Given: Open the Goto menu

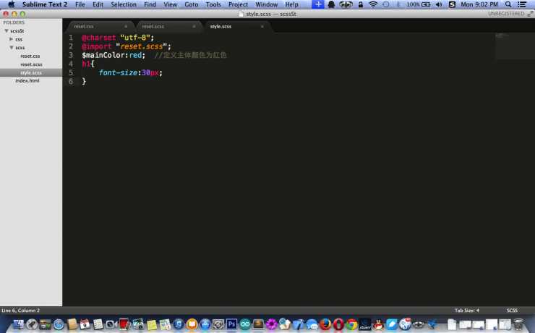Looking at the screenshot, I should [192, 4].
